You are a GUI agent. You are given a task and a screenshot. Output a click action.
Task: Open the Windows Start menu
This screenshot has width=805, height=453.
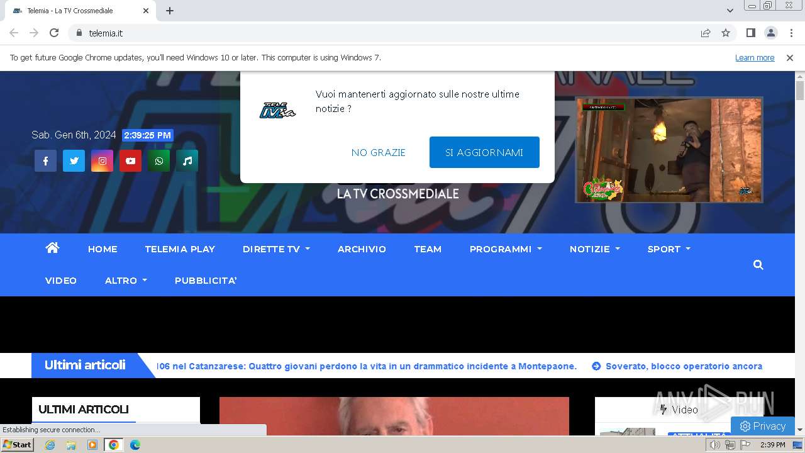coord(17,445)
